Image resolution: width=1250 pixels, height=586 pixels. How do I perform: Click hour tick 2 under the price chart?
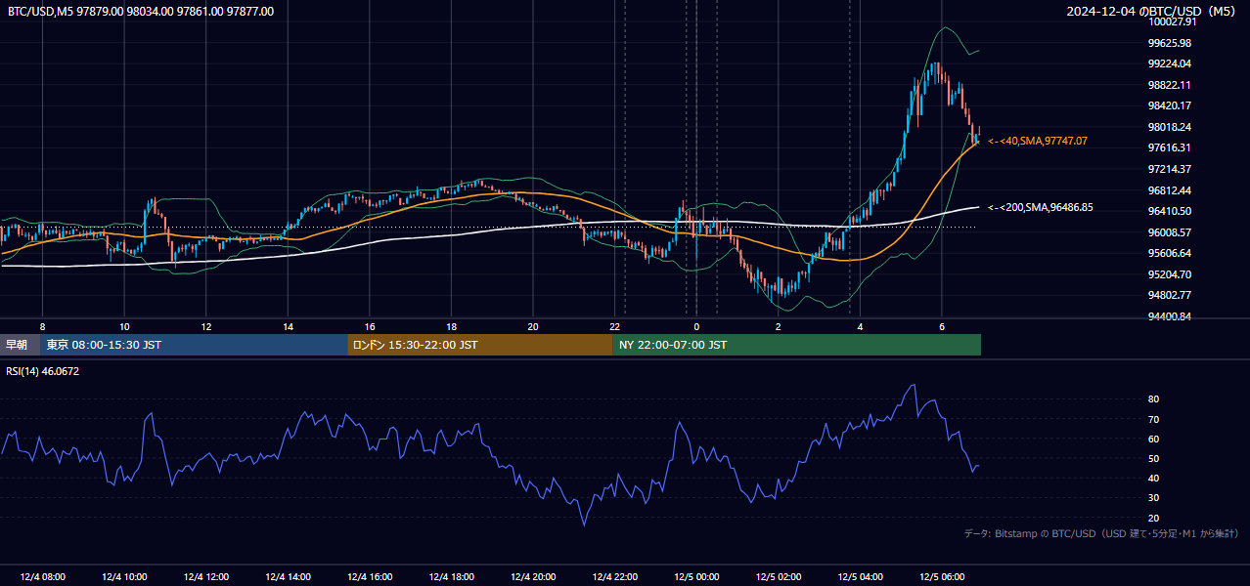click(779, 326)
